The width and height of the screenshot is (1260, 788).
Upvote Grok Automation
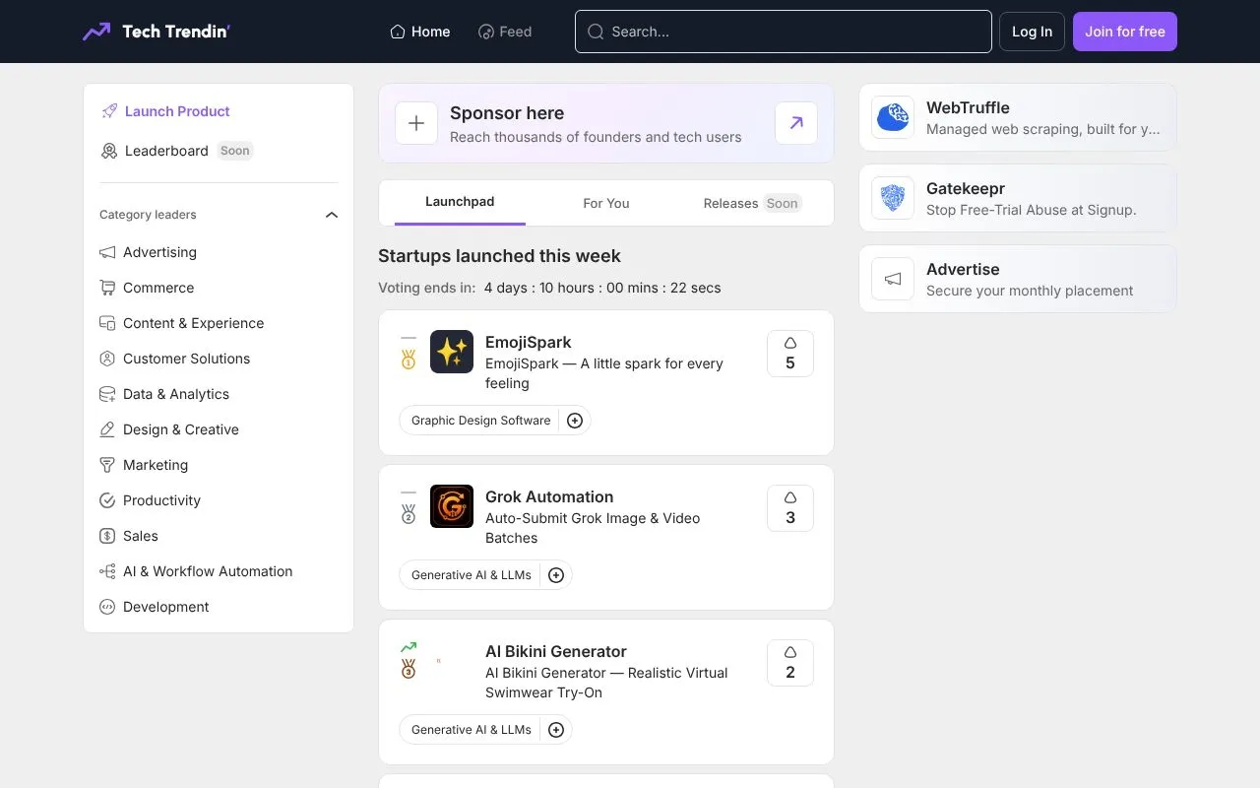point(790,508)
